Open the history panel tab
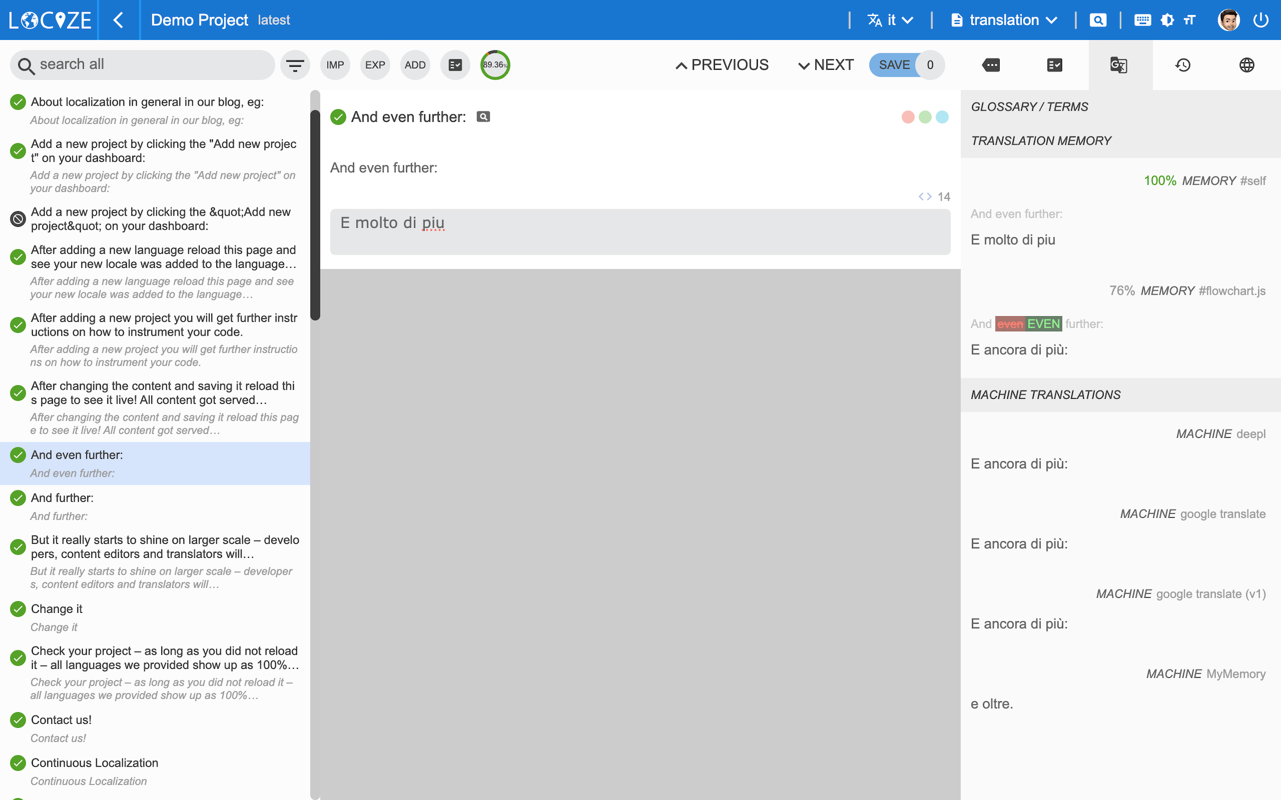 pyautogui.click(x=1183, y=65)
